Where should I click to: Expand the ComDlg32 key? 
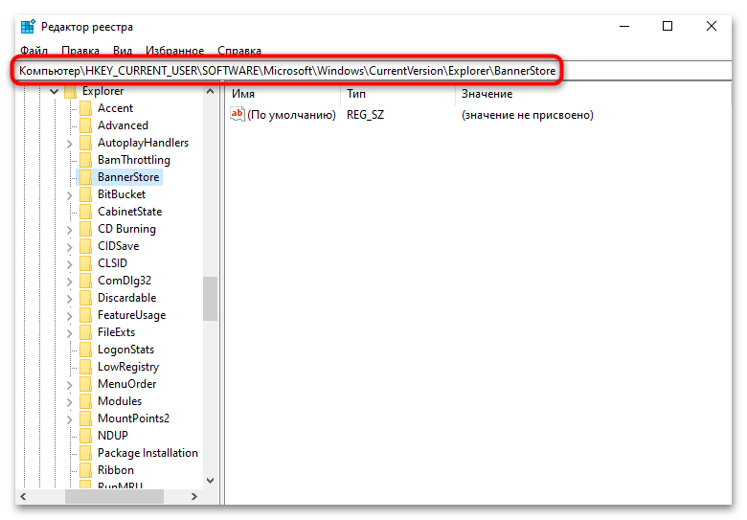pos(70,282)
